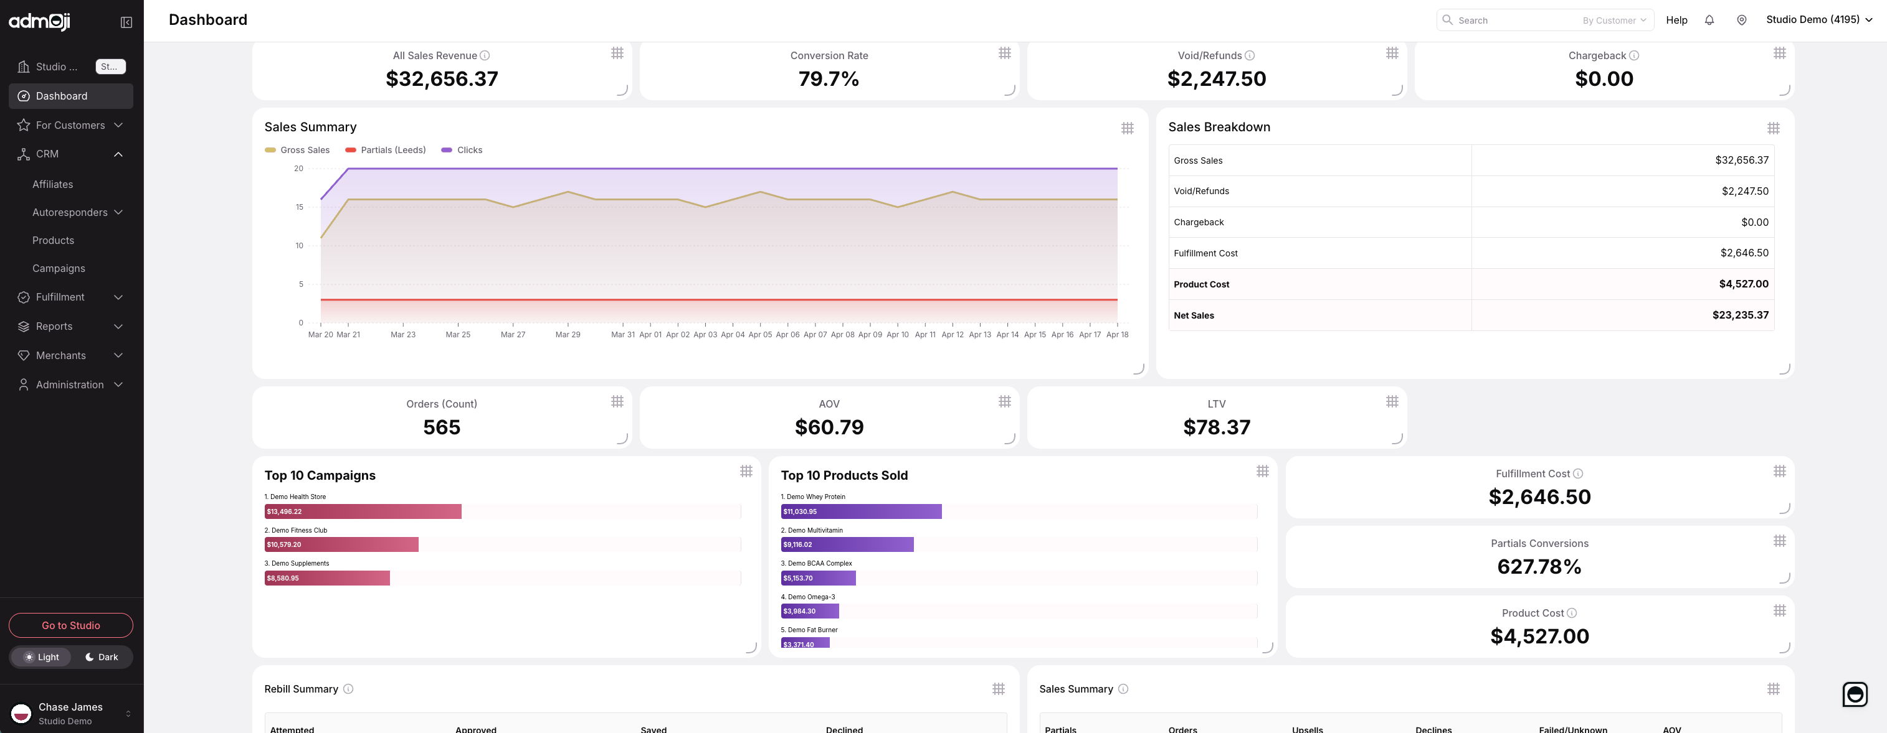The height and width of the screenshot is (733, 1887).
Task: Open Products under CRM
Action: [53, 240]
